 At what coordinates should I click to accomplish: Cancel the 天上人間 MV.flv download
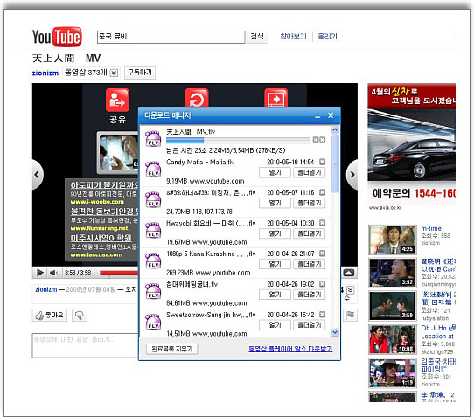point(322,140)
